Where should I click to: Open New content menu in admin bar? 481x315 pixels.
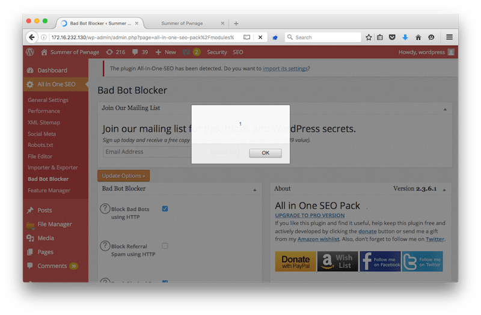point(166,52)
